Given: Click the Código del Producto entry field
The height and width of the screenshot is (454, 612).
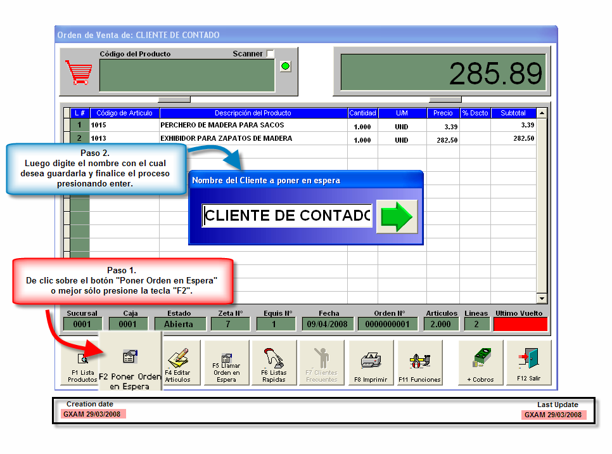Looking at the screenshot, I should click(x=187, y=75).
